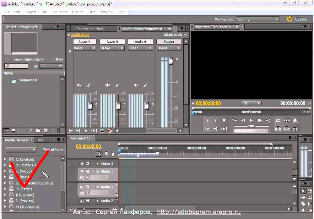Open Master automation mode Read dropdown
Image resolution: width=314 pixels, height=219 pixels.
pos(170,48)
